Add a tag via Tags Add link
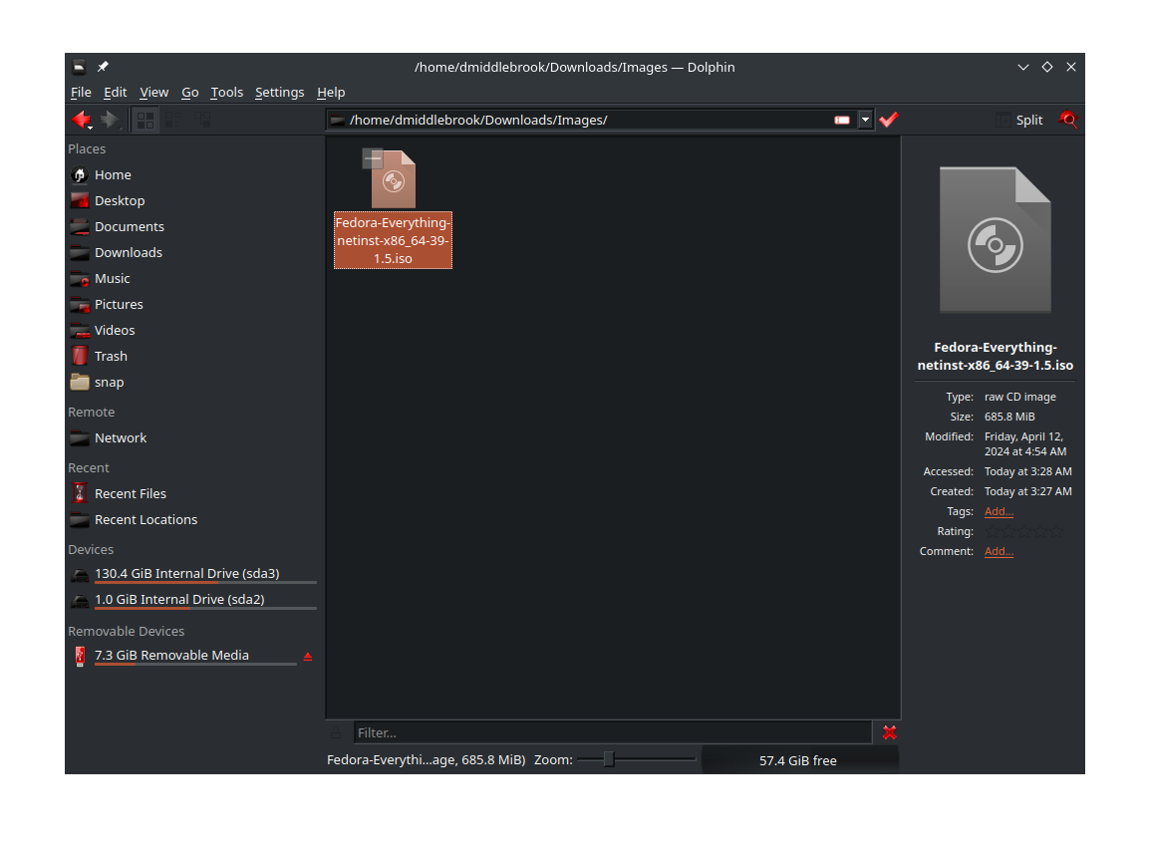1150x851 pixels. pos(999,511)
